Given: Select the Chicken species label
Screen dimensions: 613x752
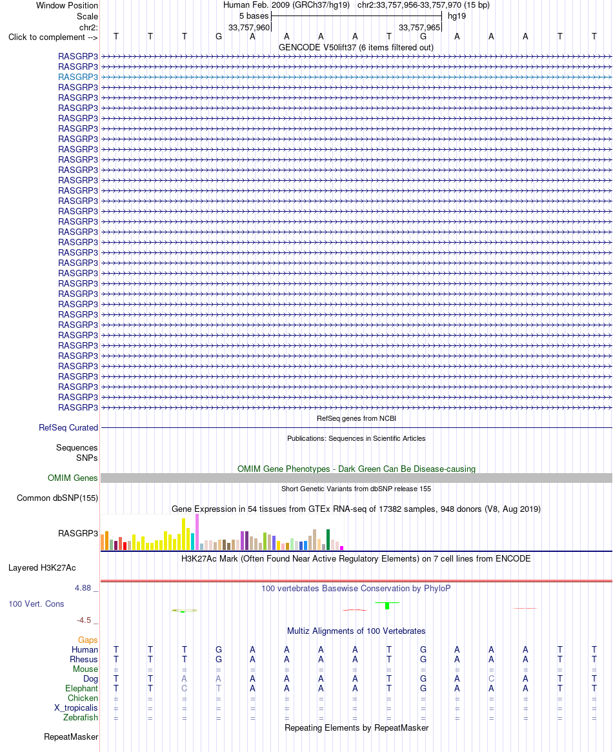Looking at the screenshot, I should 83,698.
